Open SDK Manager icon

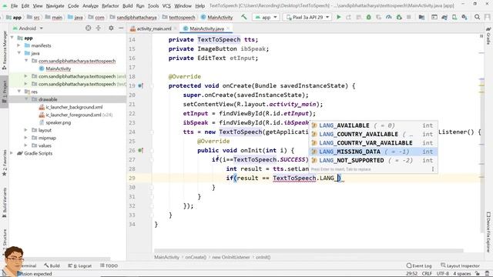tap(464, 17)
